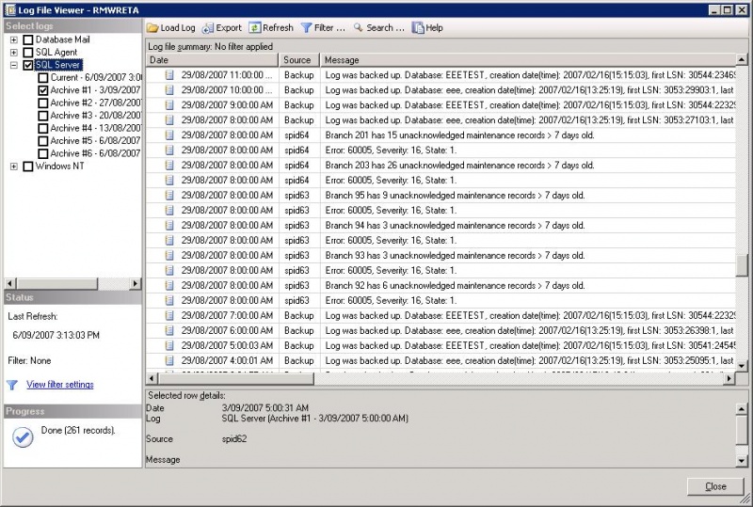The image size is (753, 507).
Task: Sort by the Source column header
Action: [x=299, y=60]
